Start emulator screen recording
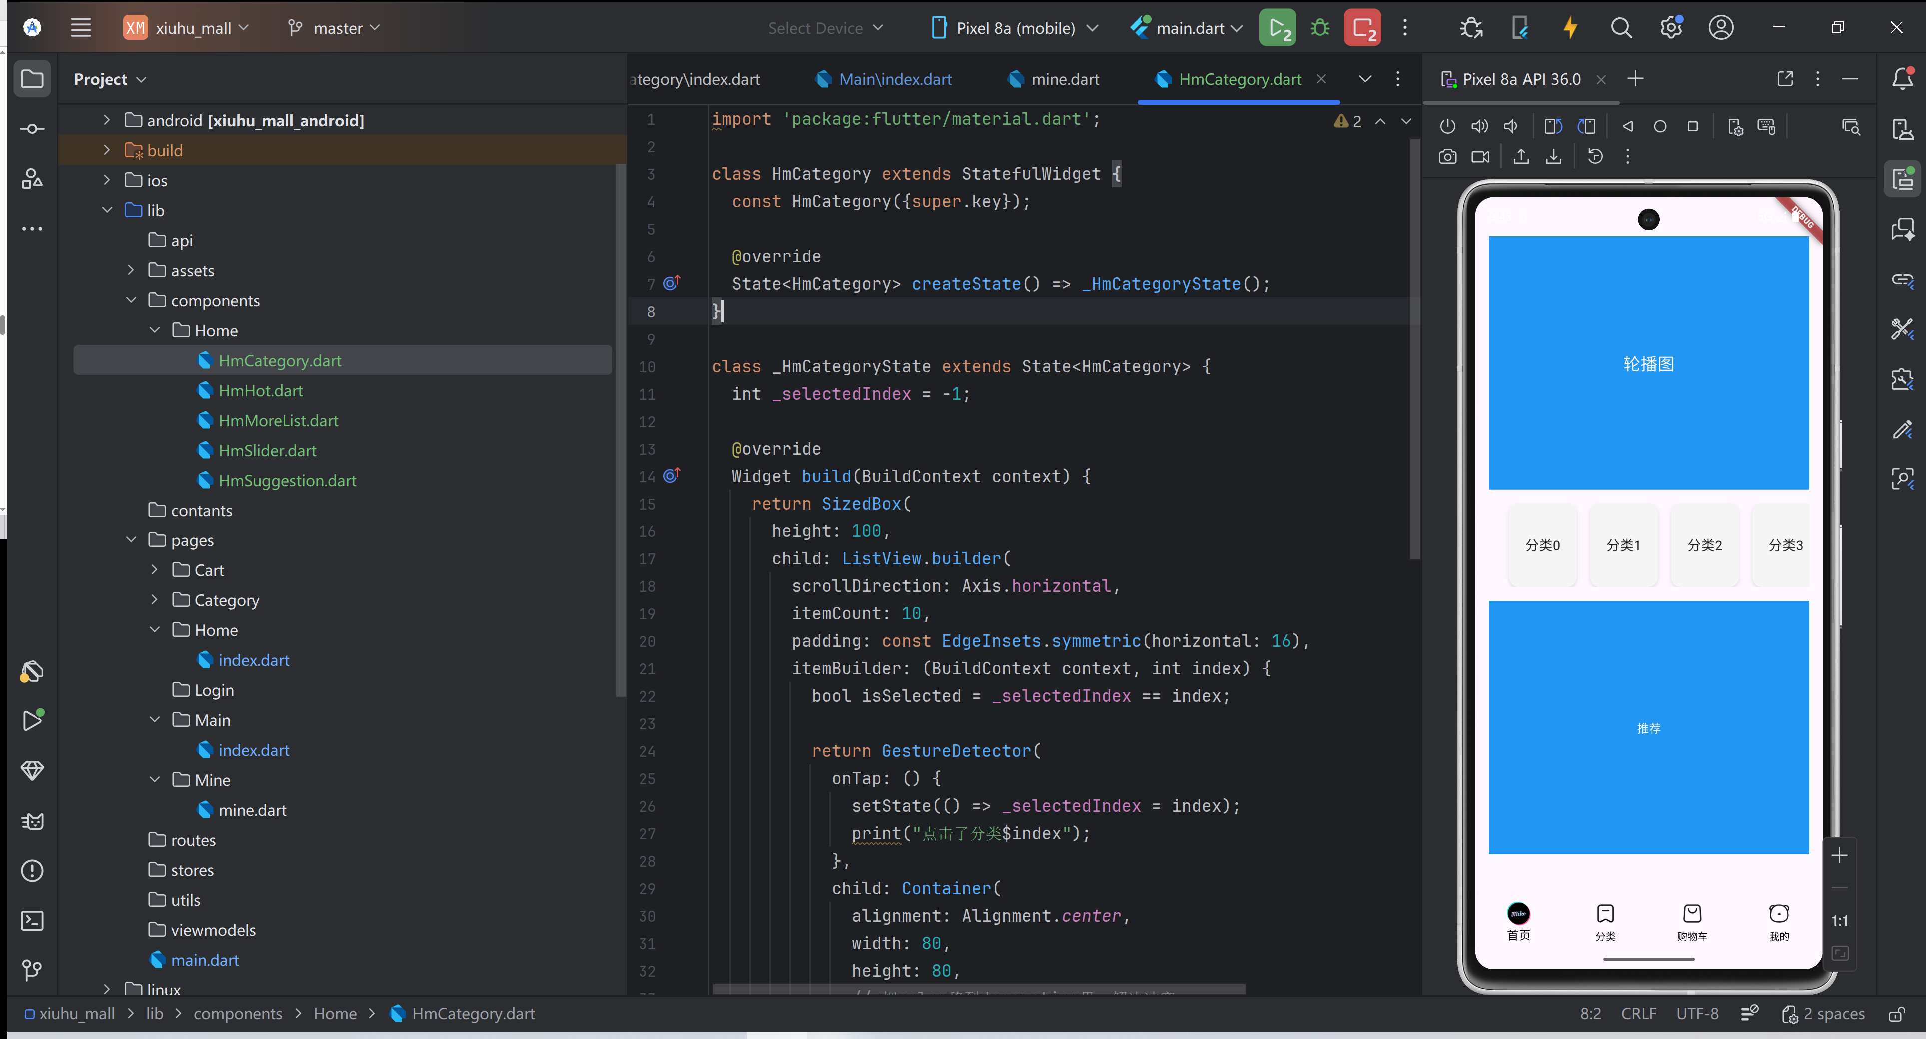This screenshot has height=1039, width=1926. tap(1480, 157)
